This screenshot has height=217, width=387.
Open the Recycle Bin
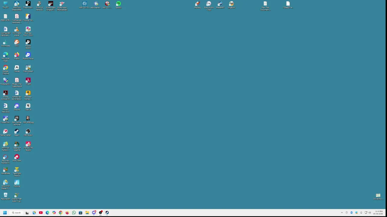5,196
